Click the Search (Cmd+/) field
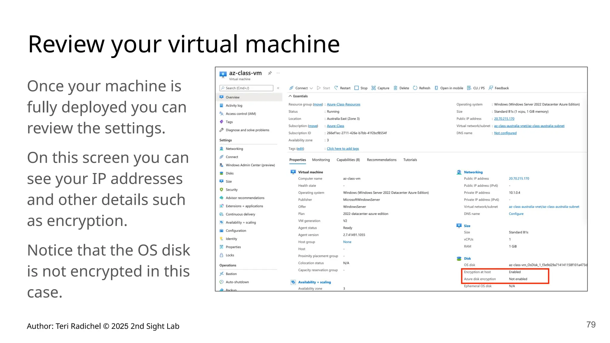Viewport: 610px width, 343px height. click(x=246, y=88)
